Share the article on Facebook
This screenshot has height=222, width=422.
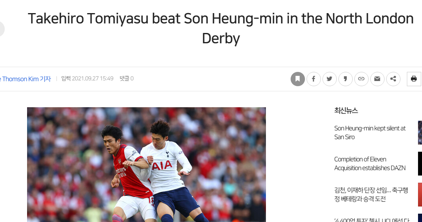[x=314, y=79]
